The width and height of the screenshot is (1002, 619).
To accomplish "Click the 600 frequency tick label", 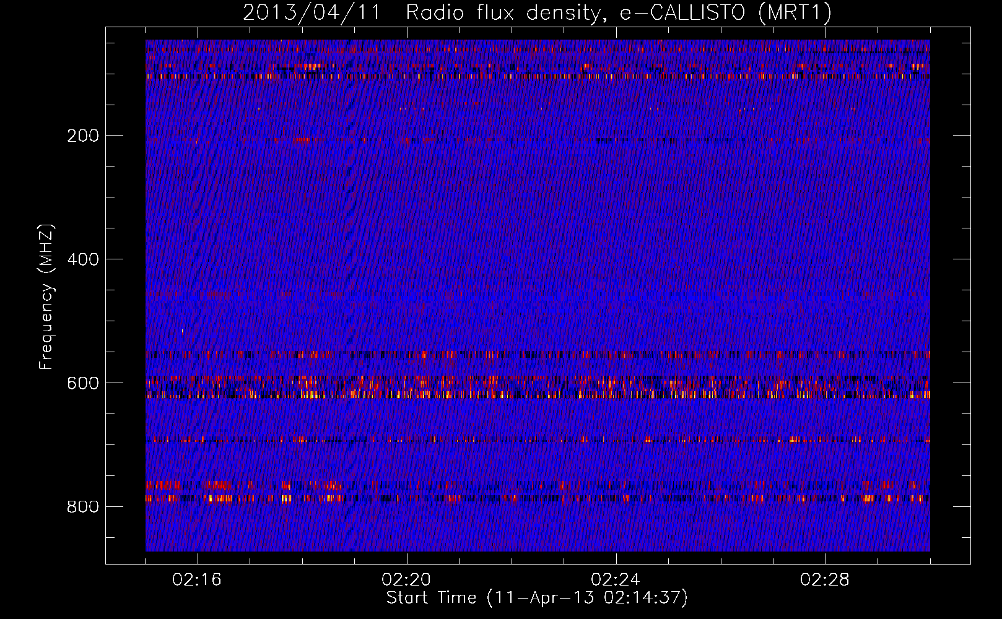I will (83, 383).
